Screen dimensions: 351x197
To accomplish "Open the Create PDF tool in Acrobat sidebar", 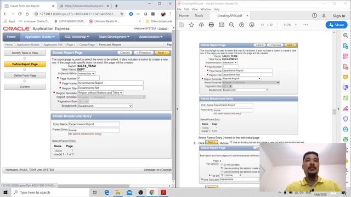I will pos(346,67).
